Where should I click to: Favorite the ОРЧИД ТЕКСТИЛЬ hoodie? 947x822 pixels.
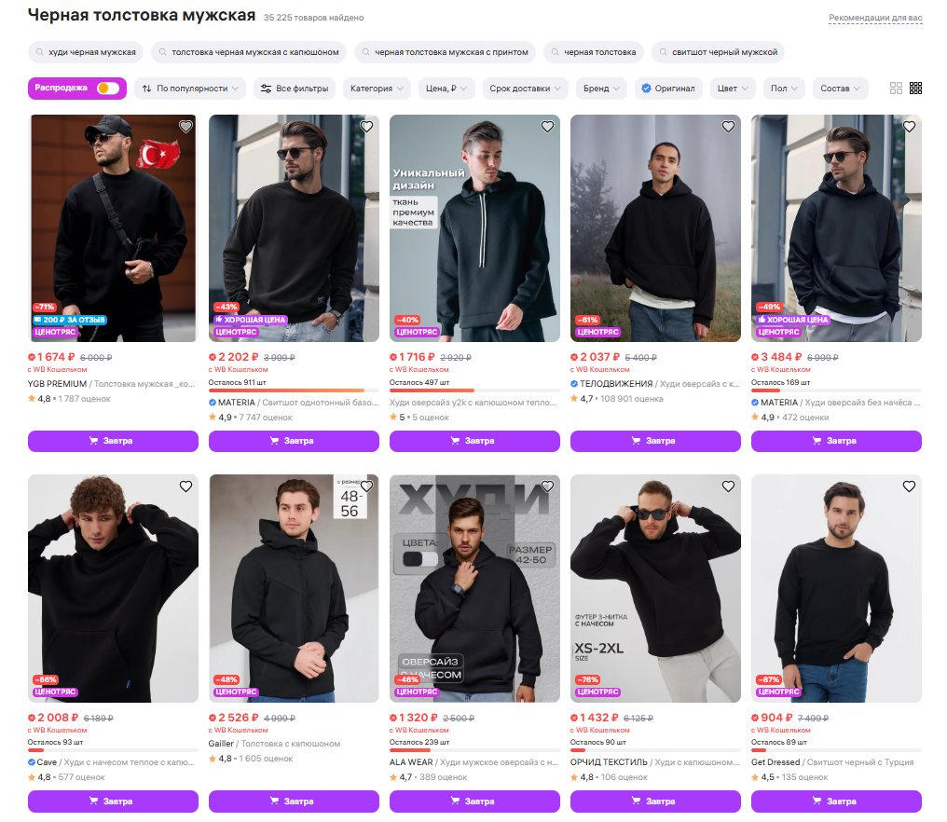(728, 486)
